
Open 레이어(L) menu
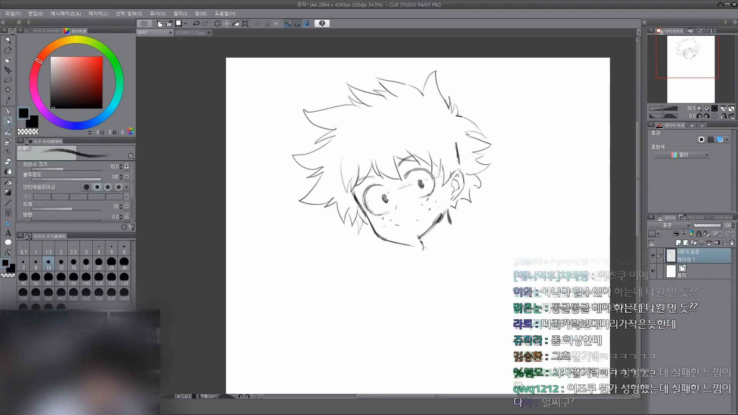point(98,13)
